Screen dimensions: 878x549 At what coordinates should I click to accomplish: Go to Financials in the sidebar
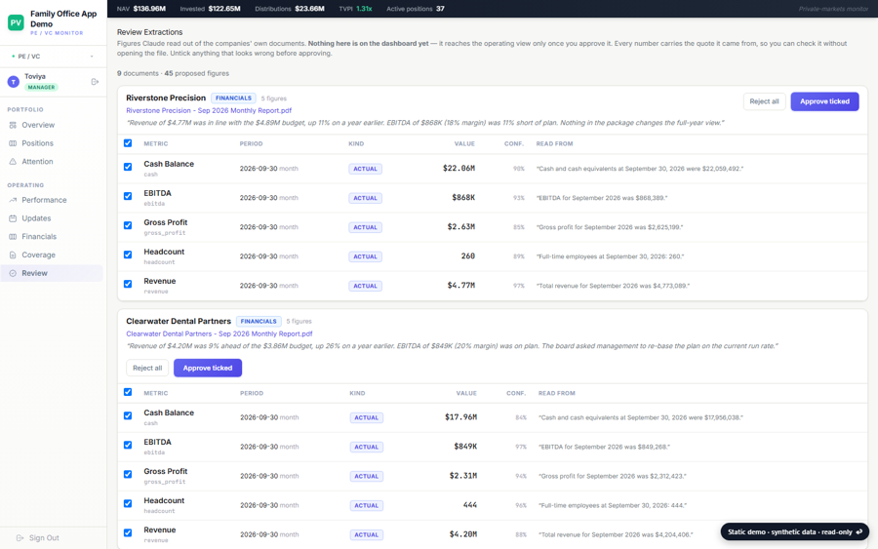click(52, 237)
